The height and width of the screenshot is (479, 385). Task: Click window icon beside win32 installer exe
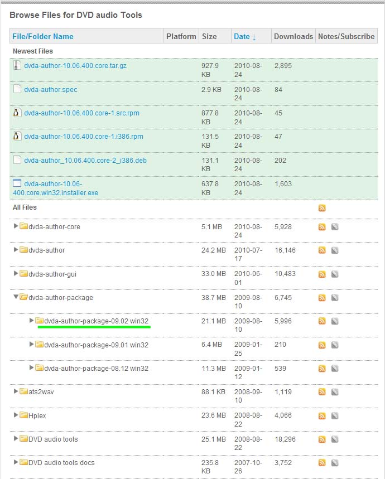[x=17, y=183]
